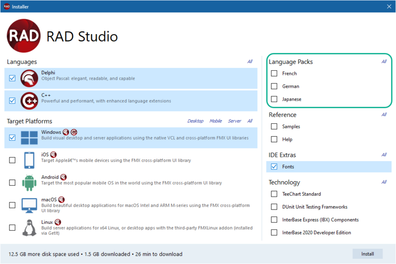Enable the Linux platform checkbox
This screenshot has width=396, height=264.
tap(12, 228)
